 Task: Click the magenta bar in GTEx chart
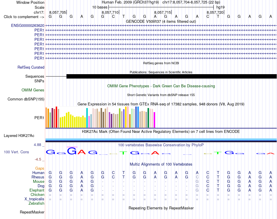154,120
